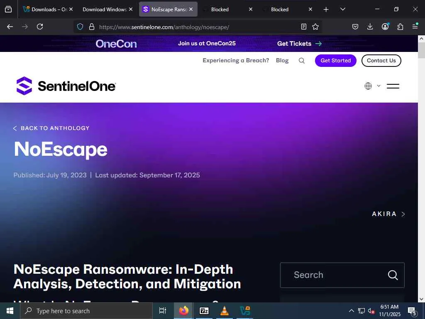Open Experiencing a Breach link
425x319 pixels.
236,60
